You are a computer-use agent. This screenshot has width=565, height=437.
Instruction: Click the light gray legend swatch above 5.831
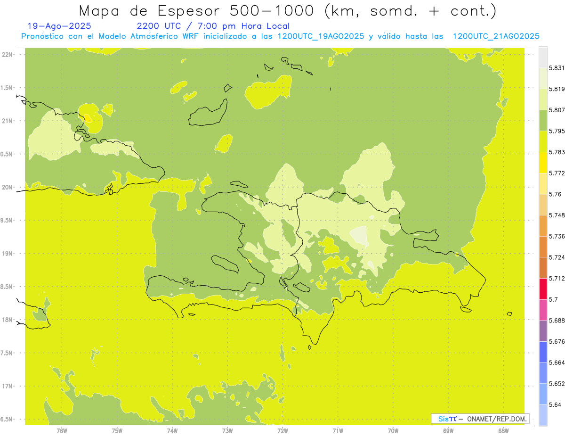pyautogui.click(x=543, y=57)
